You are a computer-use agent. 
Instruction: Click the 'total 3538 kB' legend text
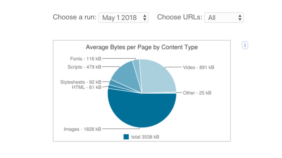(145, 137)
